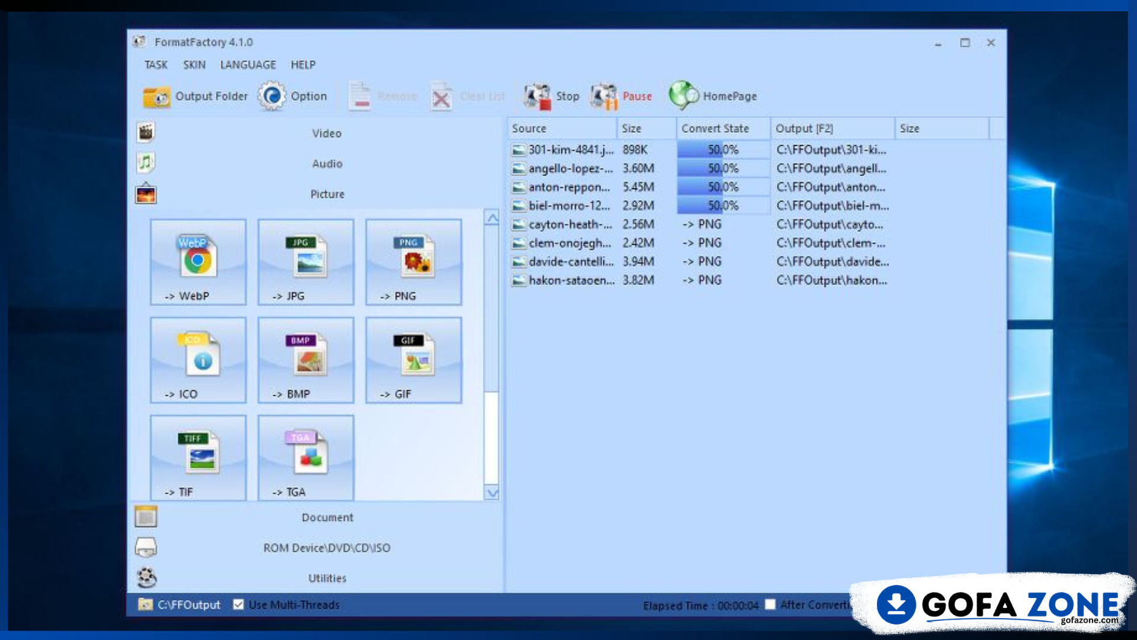The image size is (1137, 640).
Task: Click the picture panel scrollbar thumb
Action: click(492, 437)
